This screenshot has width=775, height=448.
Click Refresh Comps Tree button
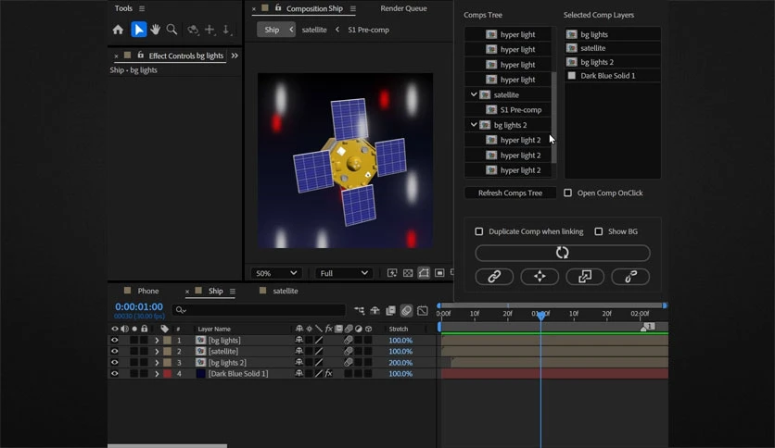[510, 193]
